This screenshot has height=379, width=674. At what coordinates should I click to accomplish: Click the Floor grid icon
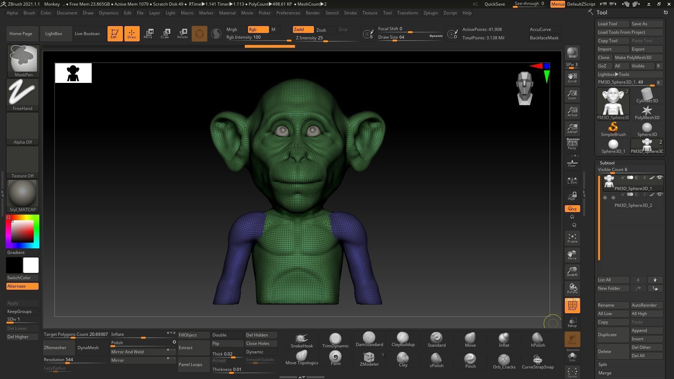coord(572,163)
